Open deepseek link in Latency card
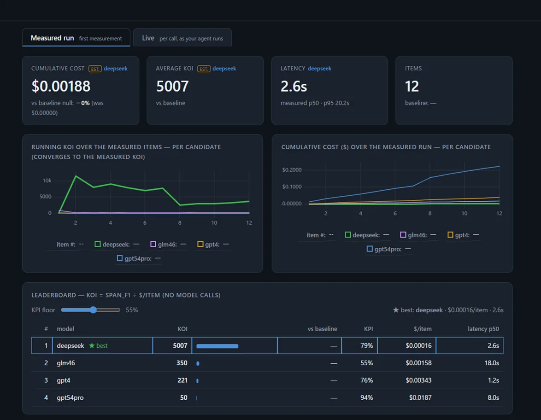 pos(319,69)
